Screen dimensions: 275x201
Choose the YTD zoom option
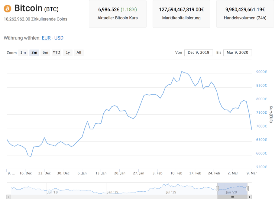click(x=57, y=53)
